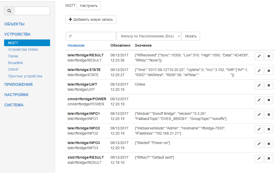Screen dimensions: 276x174
Task: Expand the ПРИЛОЖЕНИЯ sidebar section
Action: pos(18,85)
